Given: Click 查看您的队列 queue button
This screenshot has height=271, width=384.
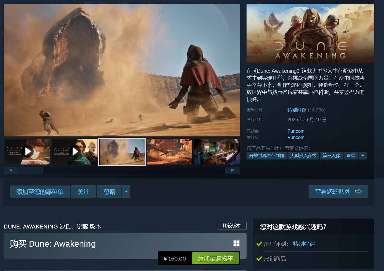Looking at the screenshot, I should 338,192.
